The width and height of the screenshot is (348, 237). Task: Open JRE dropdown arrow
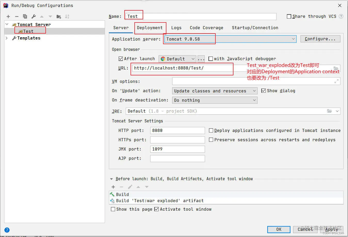click(x=337, y=111)
